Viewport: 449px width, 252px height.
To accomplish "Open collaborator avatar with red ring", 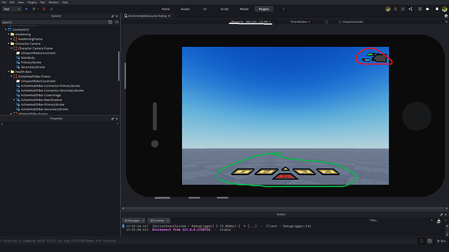I will (x=388, y=9).
